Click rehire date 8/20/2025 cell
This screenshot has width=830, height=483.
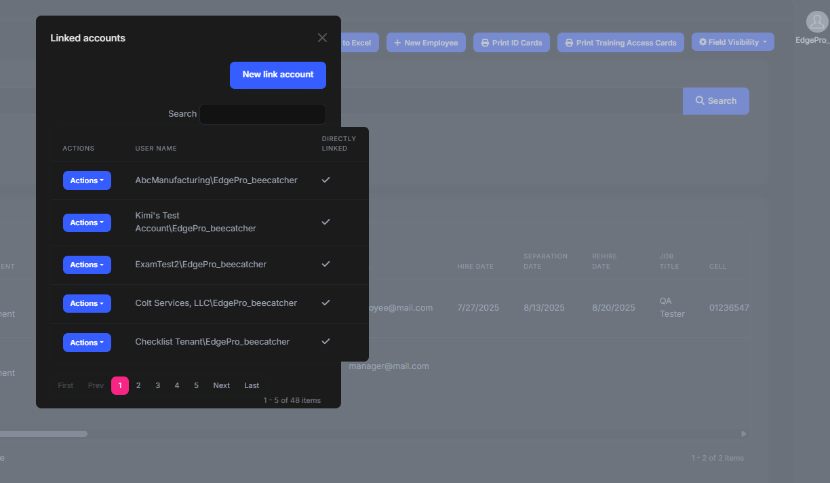pos(614,308)
